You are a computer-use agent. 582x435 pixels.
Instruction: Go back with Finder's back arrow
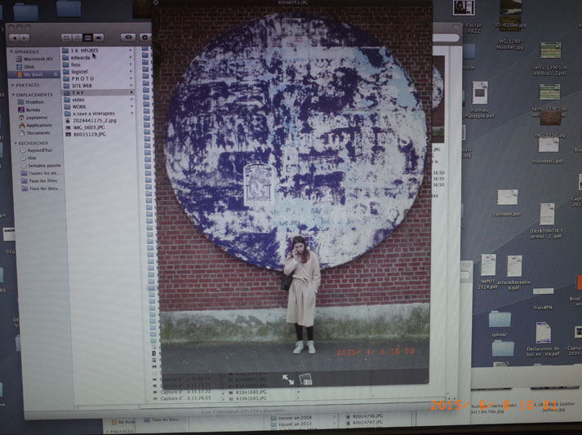pos(15,38)
